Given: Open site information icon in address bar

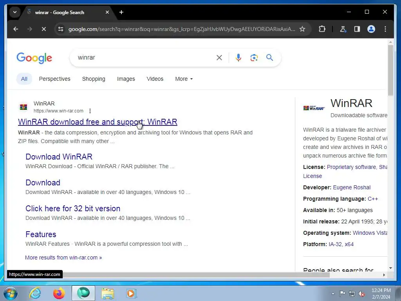Looking at the screenshot, I should pos(61,29).
